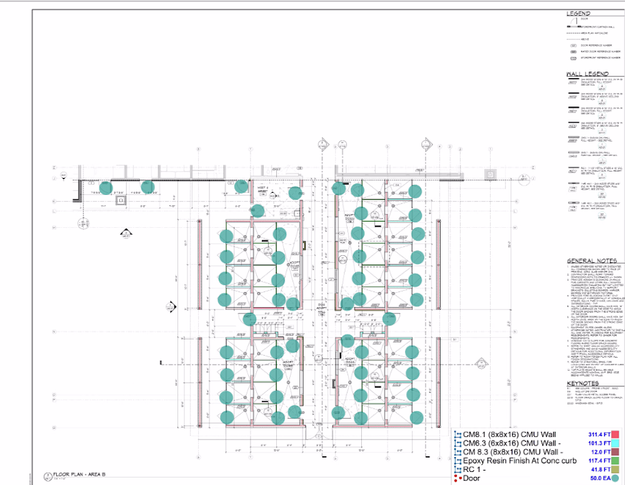Viewport: 625px width, 485px height.
Task: Click the 'KEYNOTES' heading
Action: (x=582, y=383)
